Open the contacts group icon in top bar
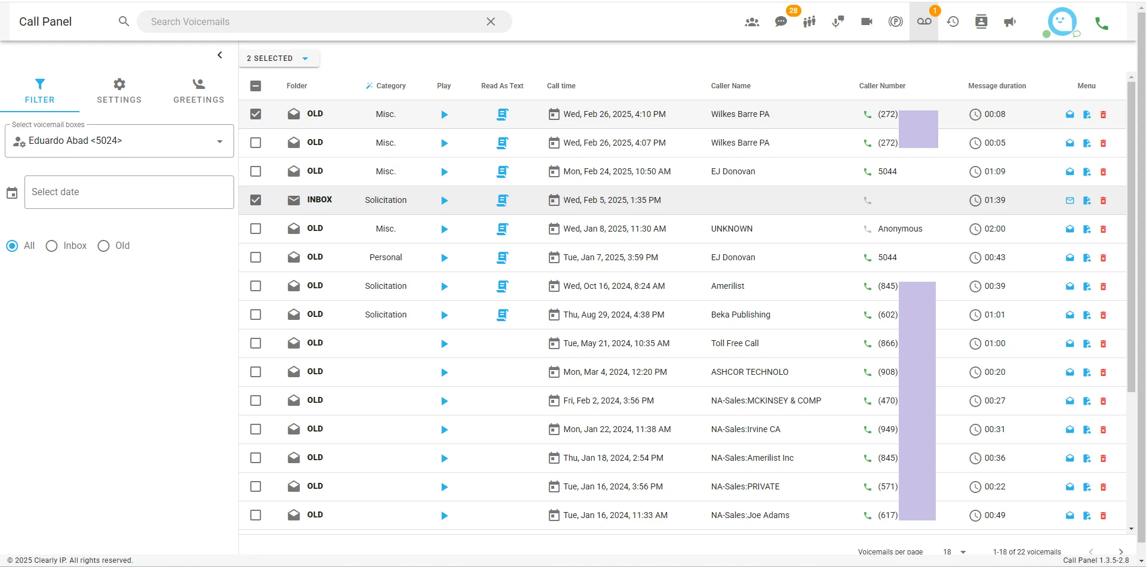The width and height of the screenshot is (1146, 567). (752, 21)
